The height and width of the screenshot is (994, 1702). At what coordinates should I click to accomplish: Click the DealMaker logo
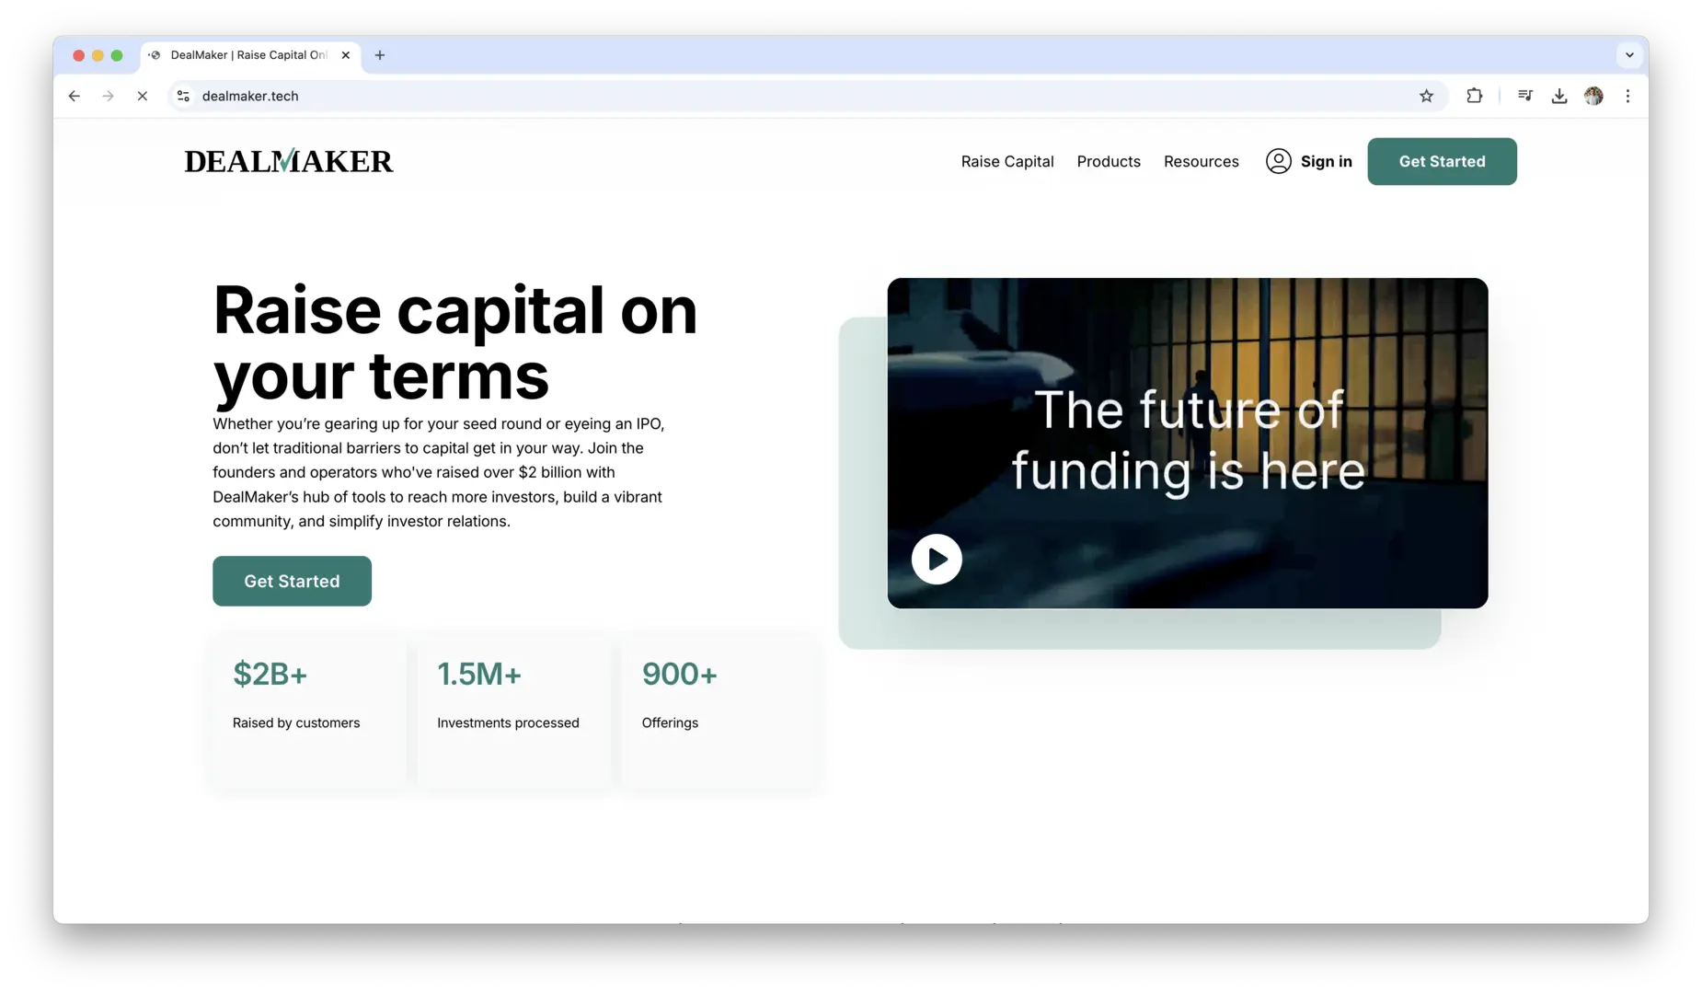click(x=288, y=161)
